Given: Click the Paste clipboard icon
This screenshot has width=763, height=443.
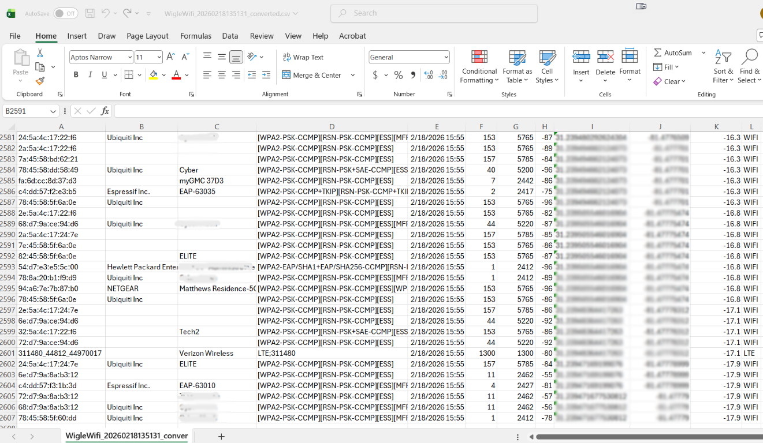Looking at the screenshot, I should (x=21, y=57).
